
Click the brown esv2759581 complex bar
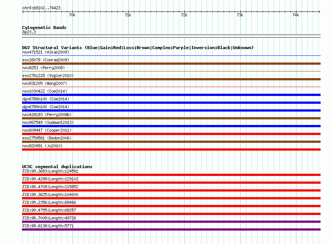pyautogui.click(x=171, y=142)
